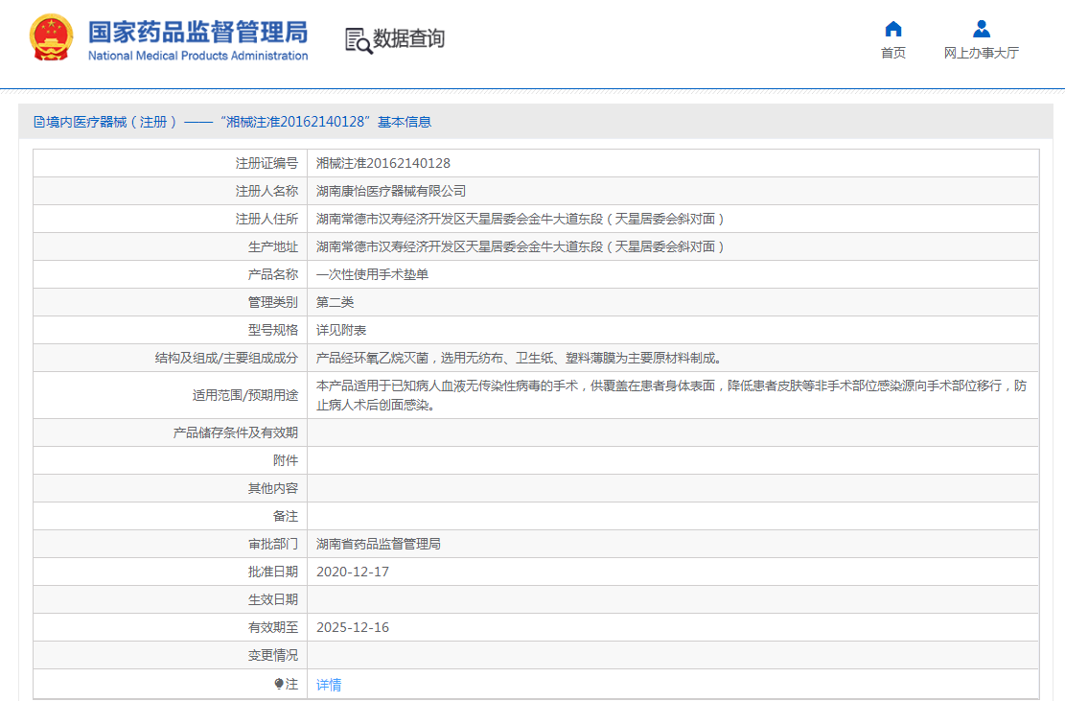
Task: Click the national emblem logo
Action: click(x=51, y=38)
